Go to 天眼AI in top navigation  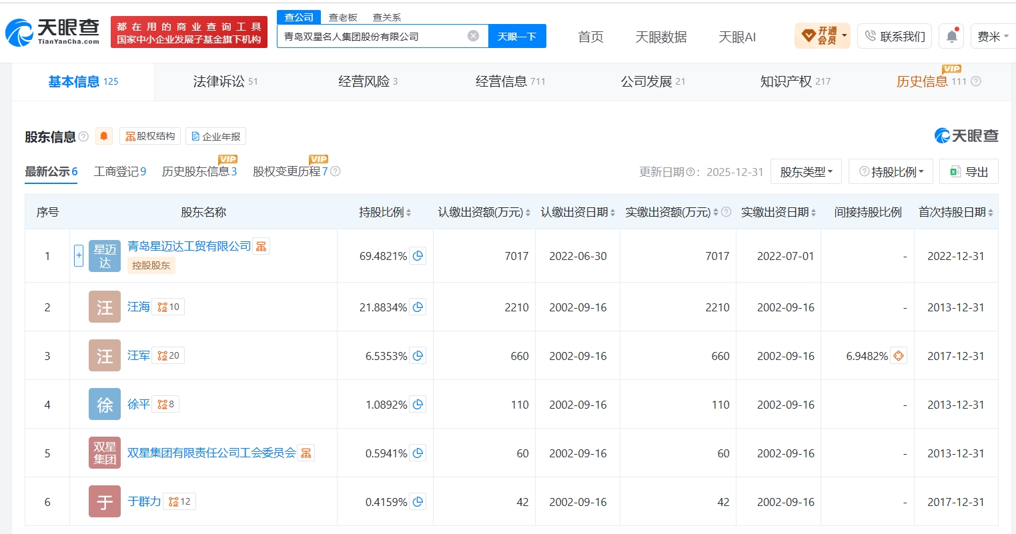[737, 37]
